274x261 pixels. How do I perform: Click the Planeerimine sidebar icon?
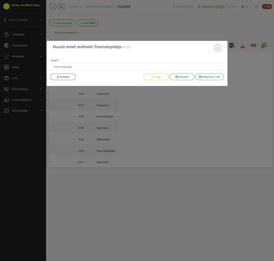(6, 46)
